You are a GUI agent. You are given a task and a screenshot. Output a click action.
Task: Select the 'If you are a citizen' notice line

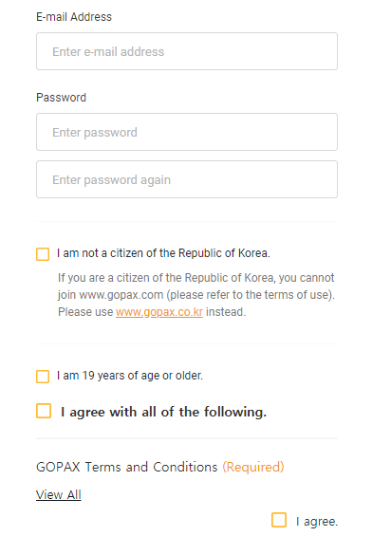pos(195,278)
